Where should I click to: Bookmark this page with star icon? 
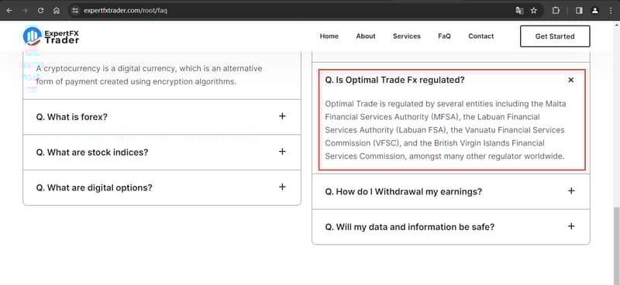tap(533, 11)
